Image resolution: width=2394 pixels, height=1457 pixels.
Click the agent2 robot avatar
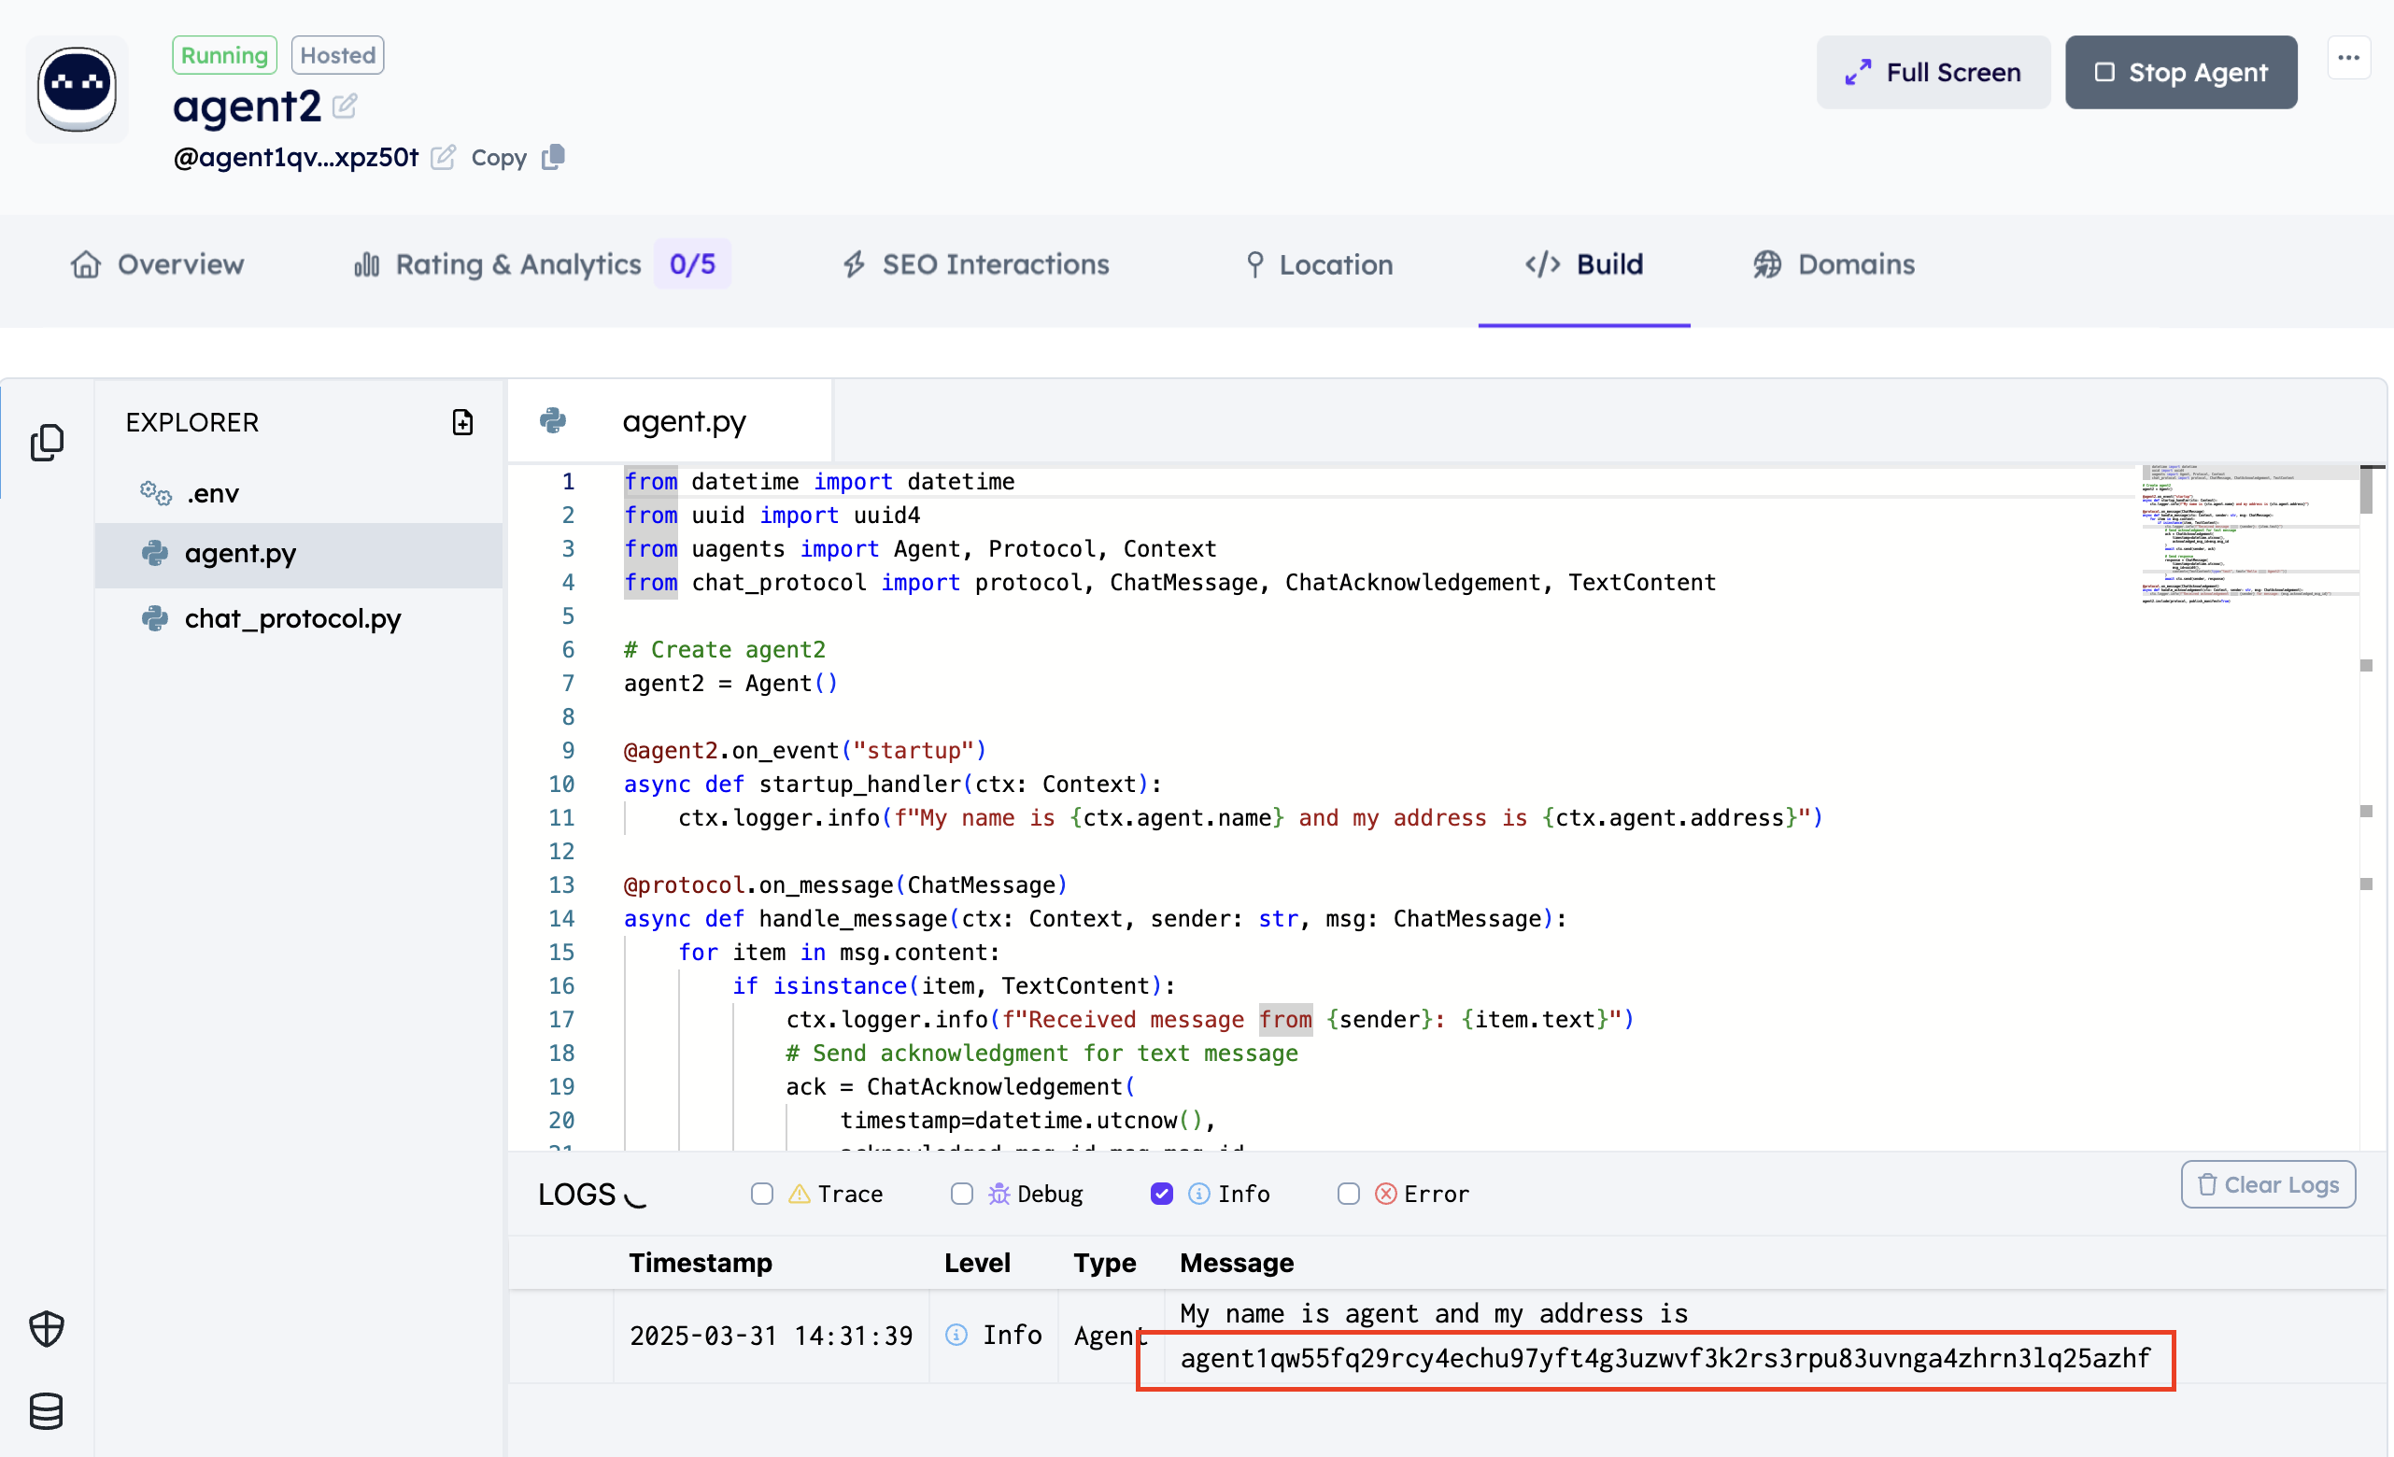(x=77, y=90)
